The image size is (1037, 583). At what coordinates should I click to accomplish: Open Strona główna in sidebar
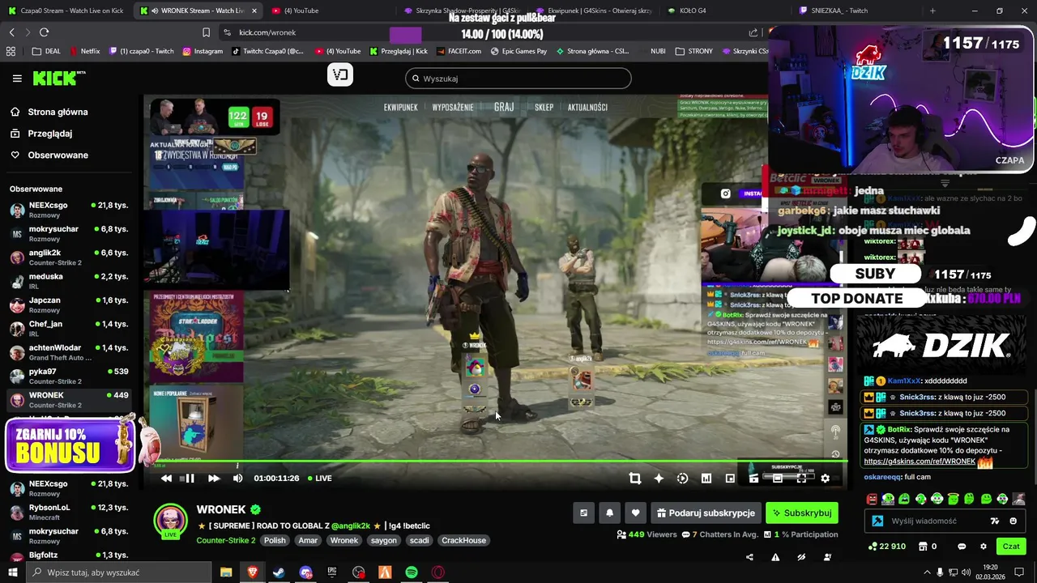pos(58,112)
